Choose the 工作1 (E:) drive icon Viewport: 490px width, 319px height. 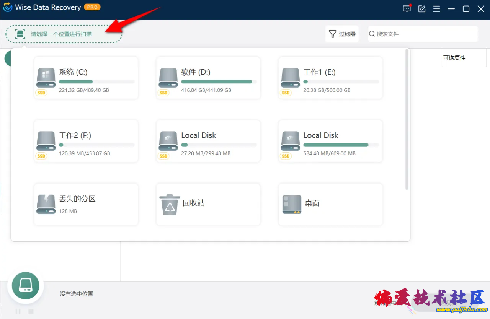point(290,78)
